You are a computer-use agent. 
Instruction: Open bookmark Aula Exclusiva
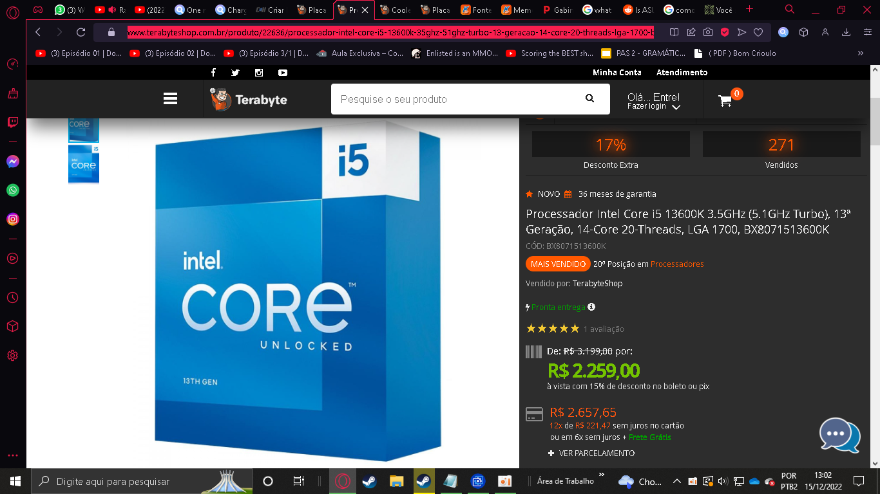pyautogui.click(x=360, y=53)
